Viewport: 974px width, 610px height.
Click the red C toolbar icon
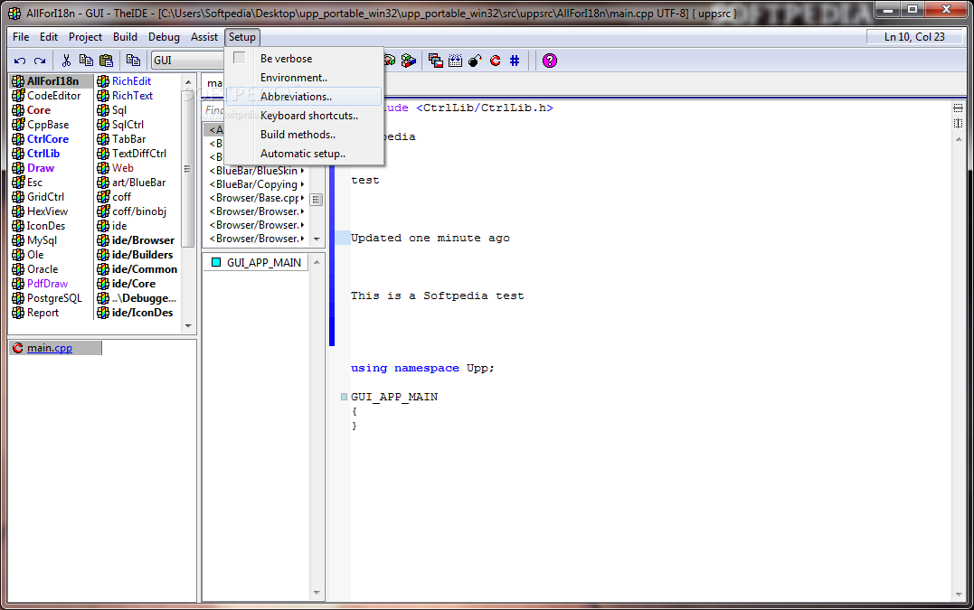click(495, 61)
